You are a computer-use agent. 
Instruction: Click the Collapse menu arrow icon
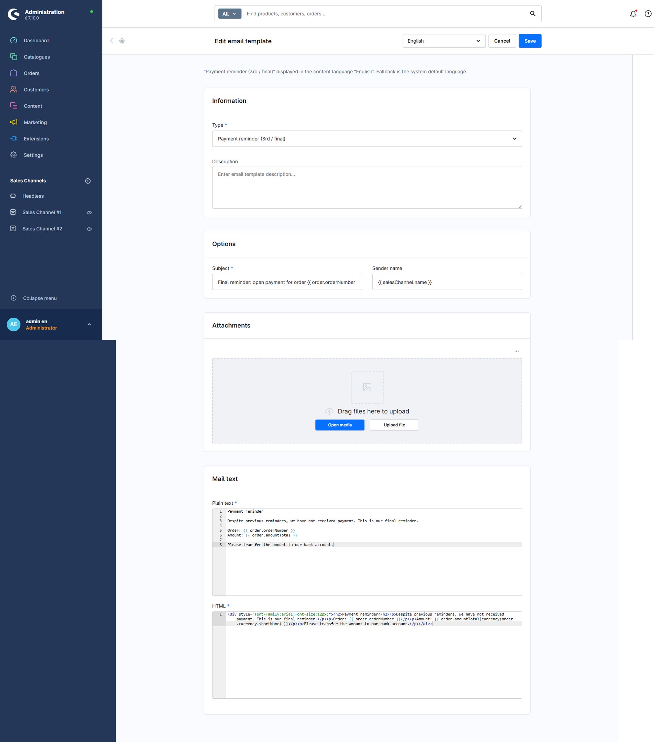(x=14, y=298)
